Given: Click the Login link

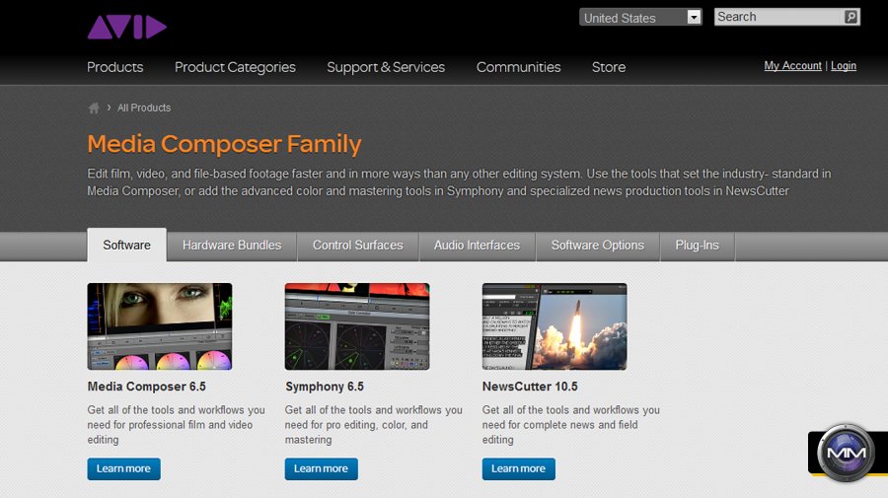Looking at the screenshot, I should coord(844,66).
